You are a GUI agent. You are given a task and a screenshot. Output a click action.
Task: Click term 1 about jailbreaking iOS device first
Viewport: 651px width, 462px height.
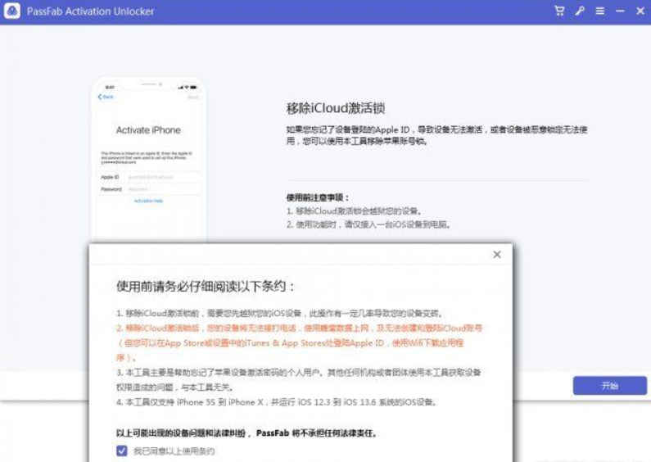[x=280, y=313]
